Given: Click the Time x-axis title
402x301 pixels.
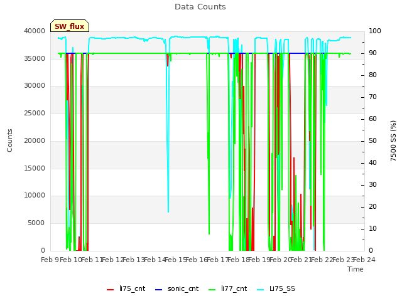Looking at the screenshot, I should [x=356, y=269].
